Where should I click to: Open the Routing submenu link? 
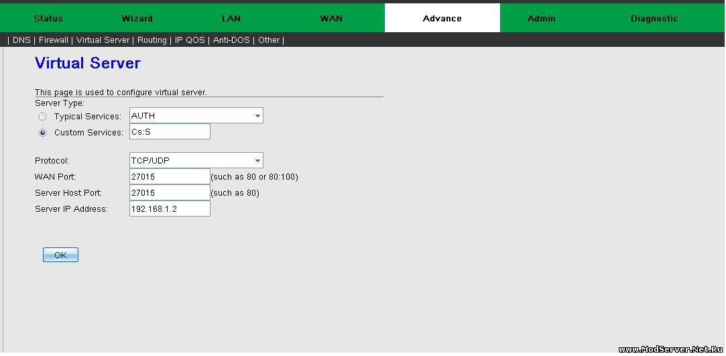[152, 40]
